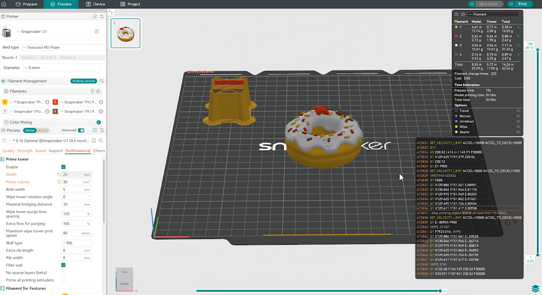Click the Slice plate button

coord(489,4)
